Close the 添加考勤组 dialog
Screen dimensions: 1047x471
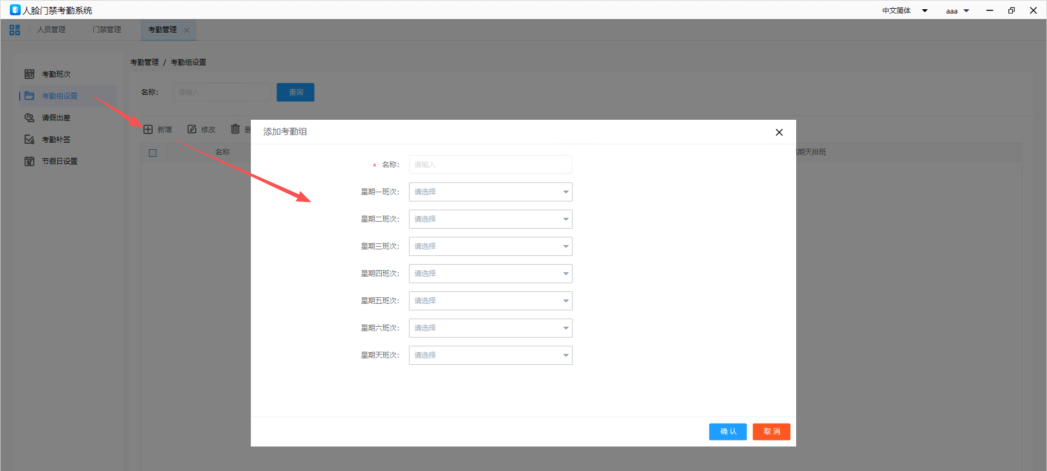[779, 132]
